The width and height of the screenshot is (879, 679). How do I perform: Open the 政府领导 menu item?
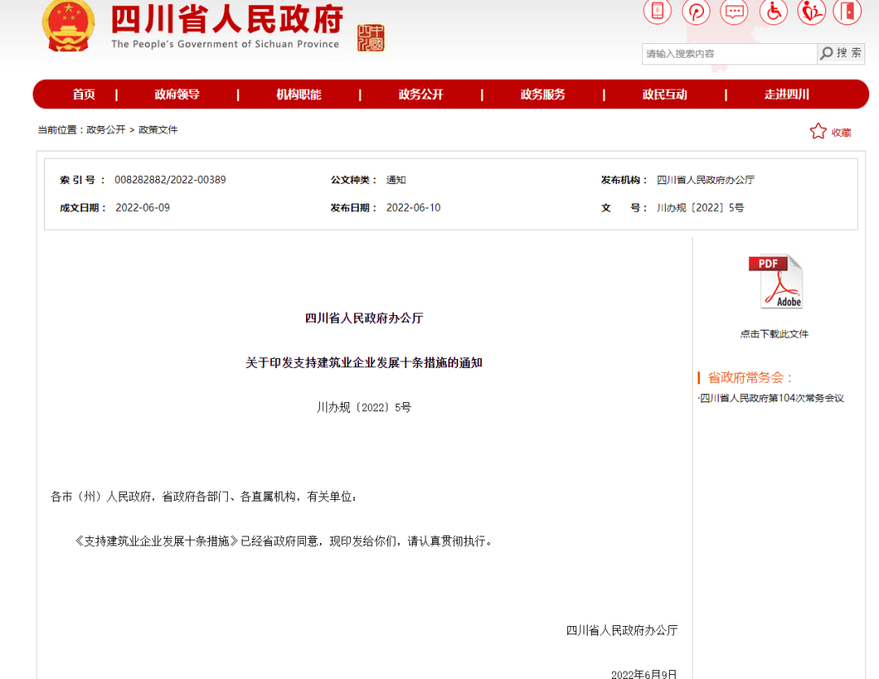click(177, 94)
